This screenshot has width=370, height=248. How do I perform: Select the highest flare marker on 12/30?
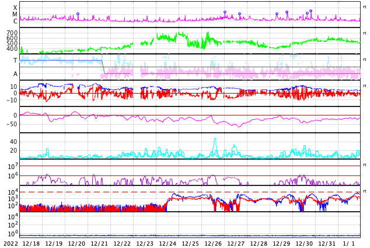(311, 11)
